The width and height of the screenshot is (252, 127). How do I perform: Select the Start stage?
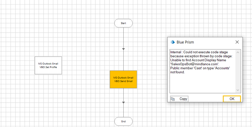tap(123, 23)
